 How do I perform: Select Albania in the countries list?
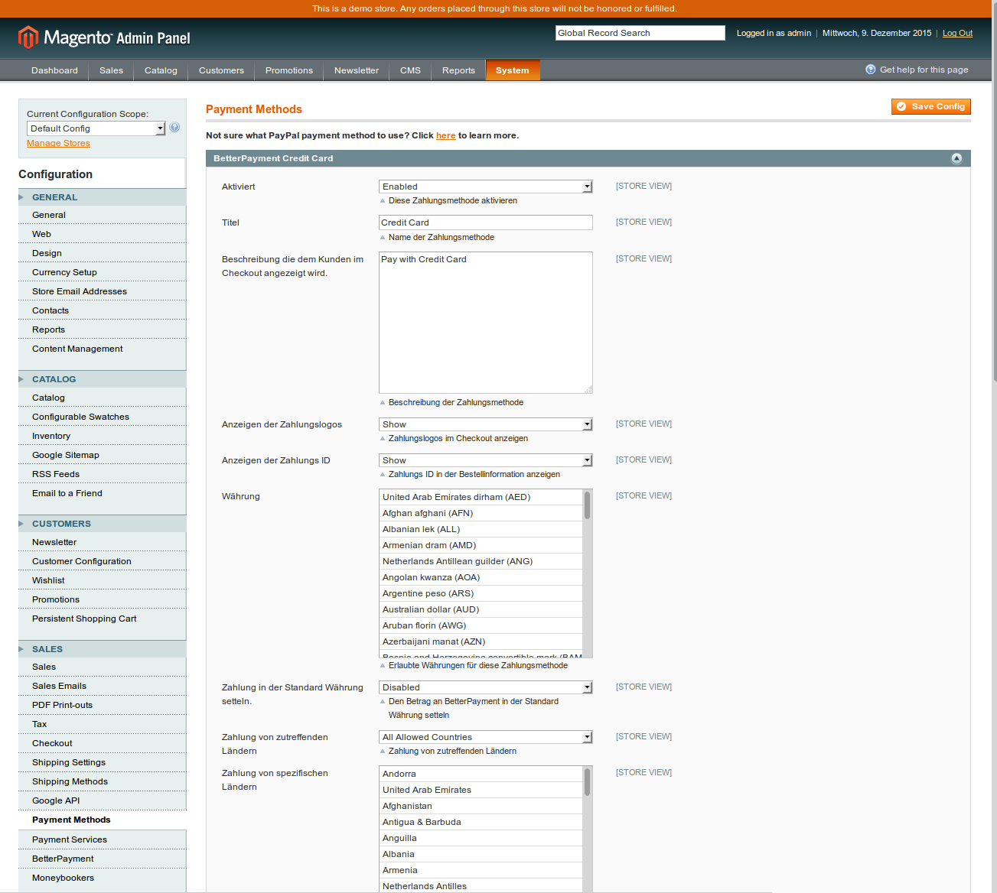pyautogui.click(x=481, y=854)
